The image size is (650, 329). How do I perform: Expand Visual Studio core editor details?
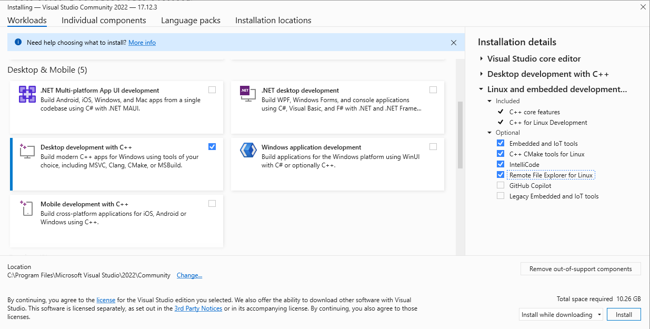(x=481, y=59)
